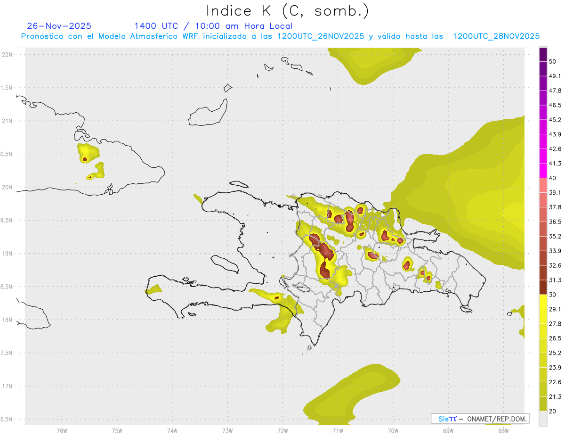The image size is (565, 437).
Task: Click the "22N" latitude label
Action: coord(8,55)
